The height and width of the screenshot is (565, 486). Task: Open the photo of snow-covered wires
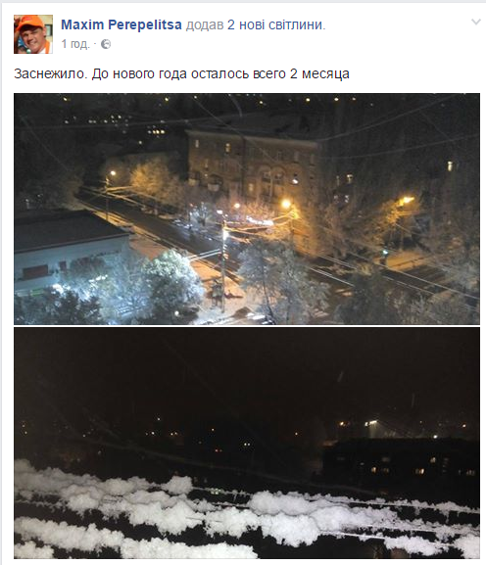click(x=247, y=444)
